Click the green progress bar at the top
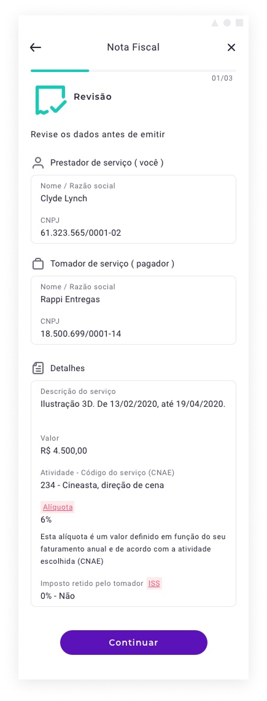 point(60,71)
